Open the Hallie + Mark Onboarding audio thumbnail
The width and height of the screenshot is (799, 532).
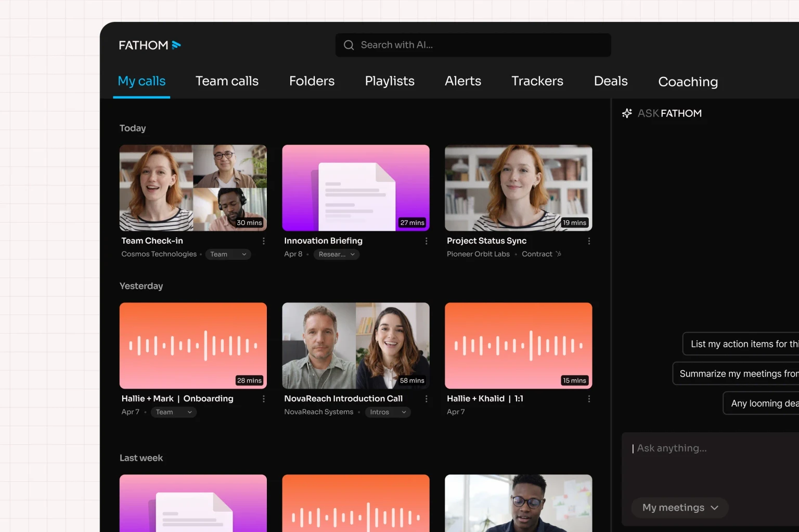click(193, 345)
